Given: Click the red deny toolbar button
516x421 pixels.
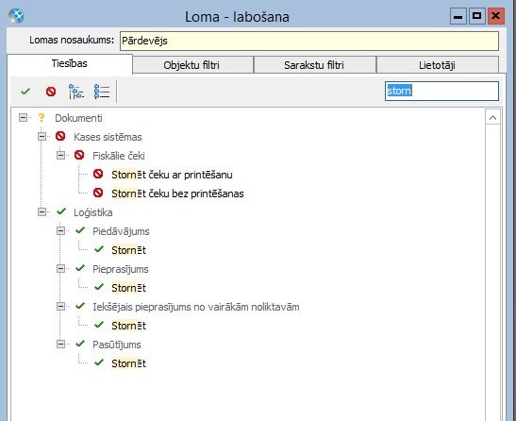Looking at the screenshot, I should pyautogui.click(x=51, y=92).
